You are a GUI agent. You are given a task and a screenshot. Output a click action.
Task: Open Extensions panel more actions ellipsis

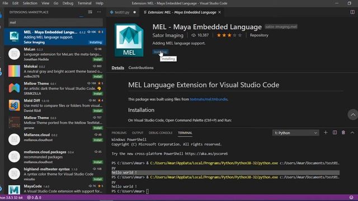[x=99, y=12]
